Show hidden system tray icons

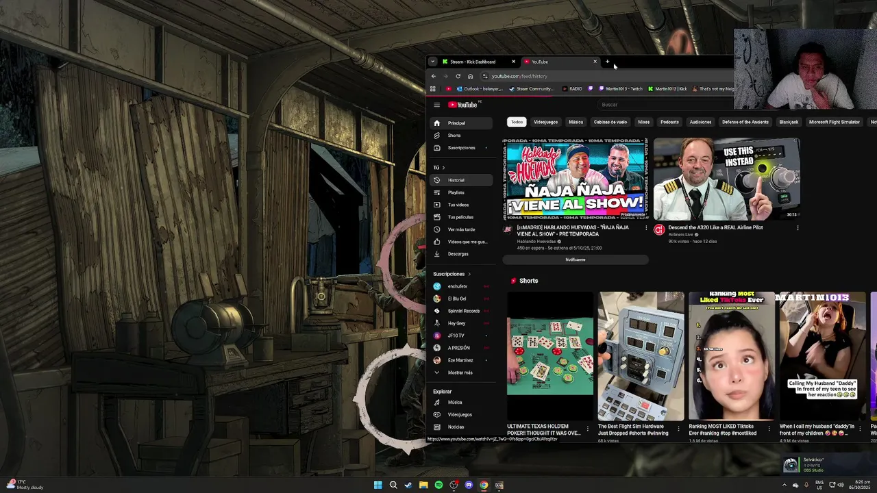[785, 485]
